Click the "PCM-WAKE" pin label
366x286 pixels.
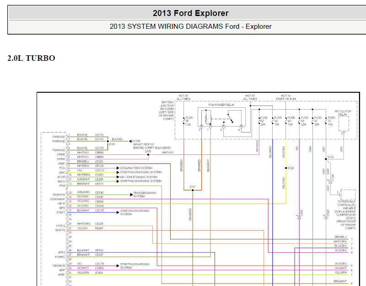pos(58,199)
